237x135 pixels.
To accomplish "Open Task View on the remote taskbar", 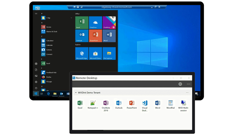I will point(42,94).
